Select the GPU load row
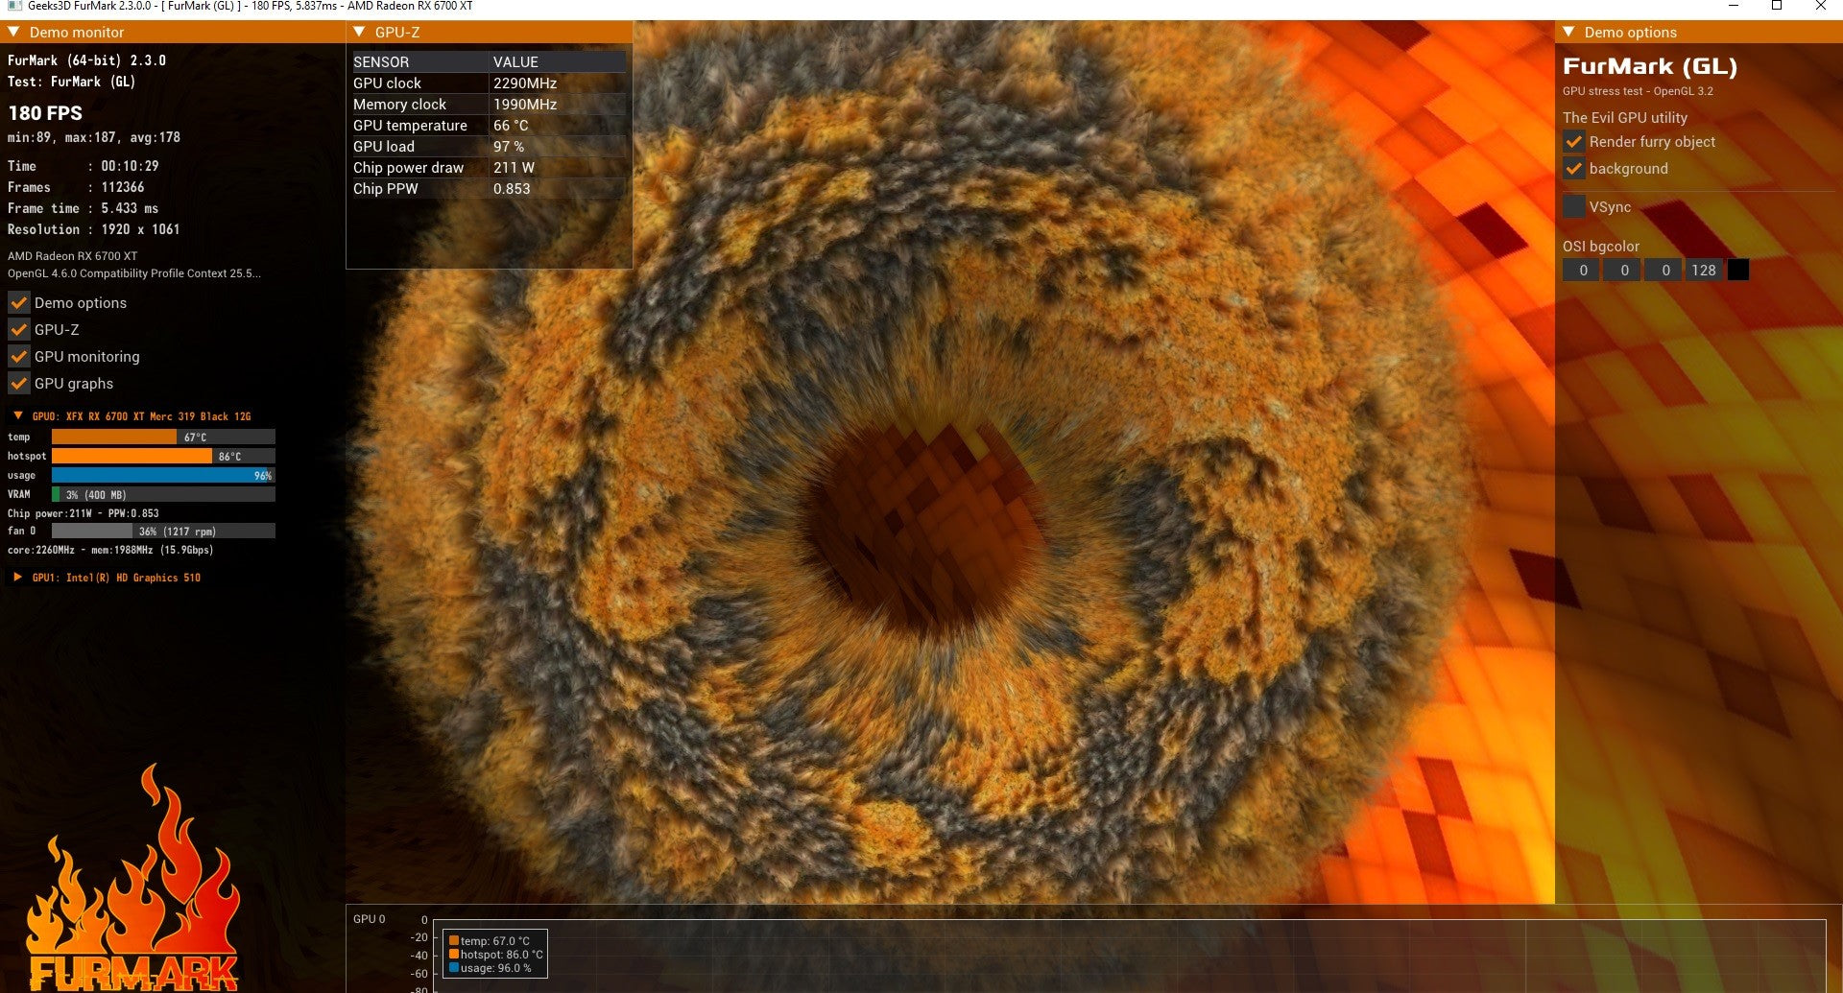This screenshot has width=1843, height=993. tap(489, 147)
